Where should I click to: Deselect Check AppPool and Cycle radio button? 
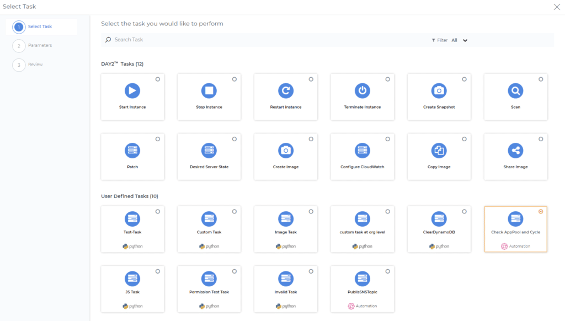(540, 211)
